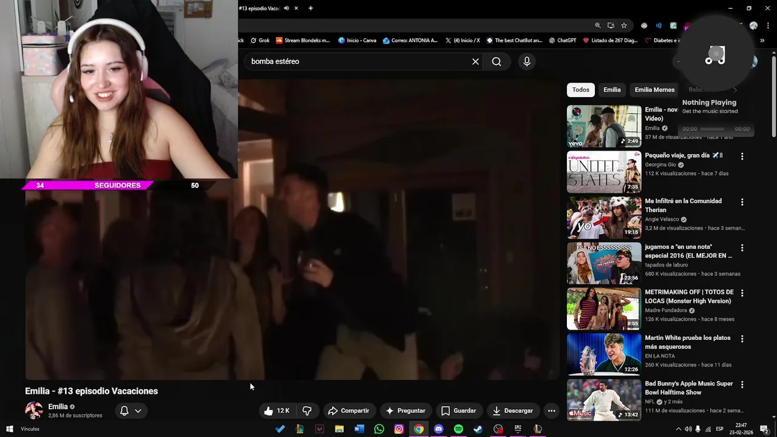Expand notification options chevron next to bell
777x437 pixels.
click(138, 411)
